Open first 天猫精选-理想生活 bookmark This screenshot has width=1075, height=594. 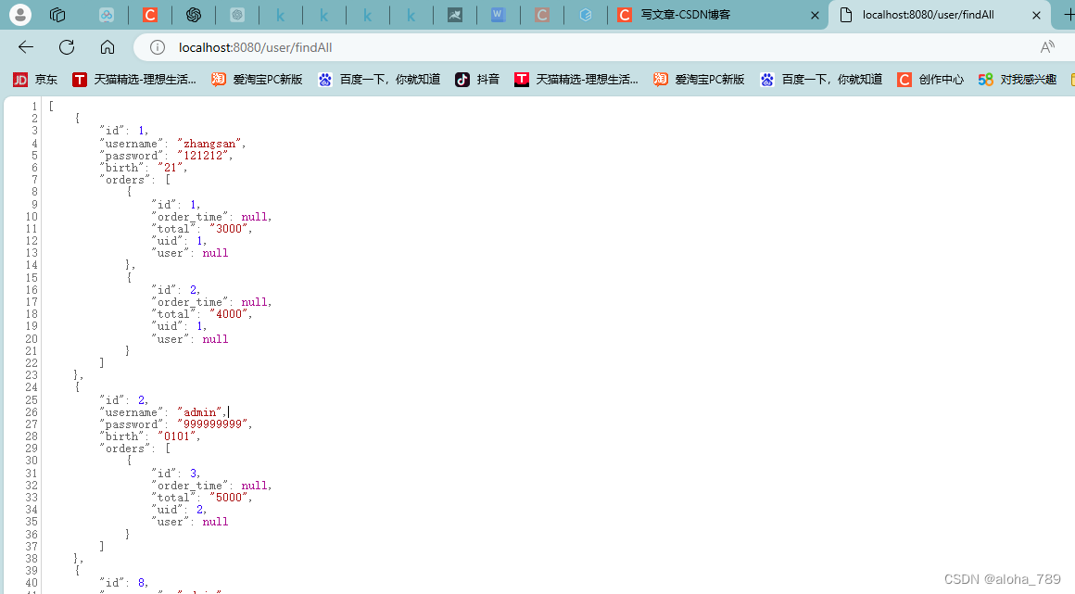coord(134,80)
